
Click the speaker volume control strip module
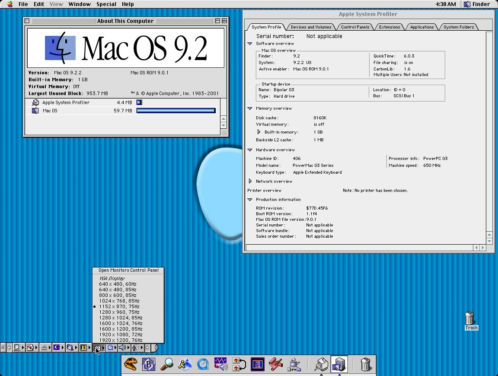pyautogui.click(x=123, y=347)
